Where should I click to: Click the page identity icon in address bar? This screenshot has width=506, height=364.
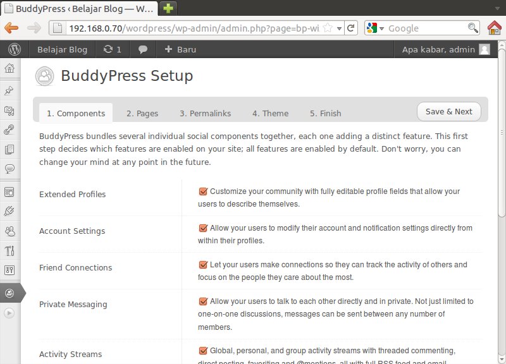click(58, 28)
